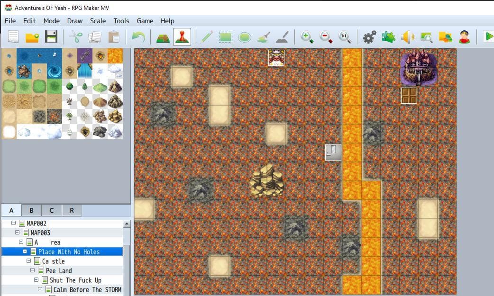Save the project with the floppy disk icon

(x=51, y=37)
